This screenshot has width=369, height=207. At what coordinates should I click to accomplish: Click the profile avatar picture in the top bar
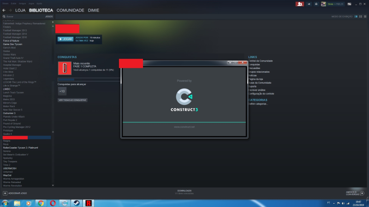click(x=323, y=4)
